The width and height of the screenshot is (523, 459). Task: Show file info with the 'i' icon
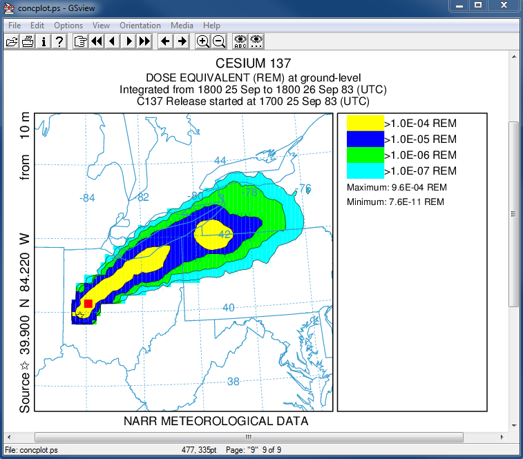point(44,41)
